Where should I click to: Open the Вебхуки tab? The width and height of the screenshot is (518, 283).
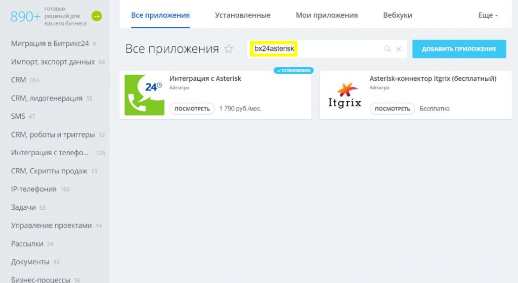(398, 15)
